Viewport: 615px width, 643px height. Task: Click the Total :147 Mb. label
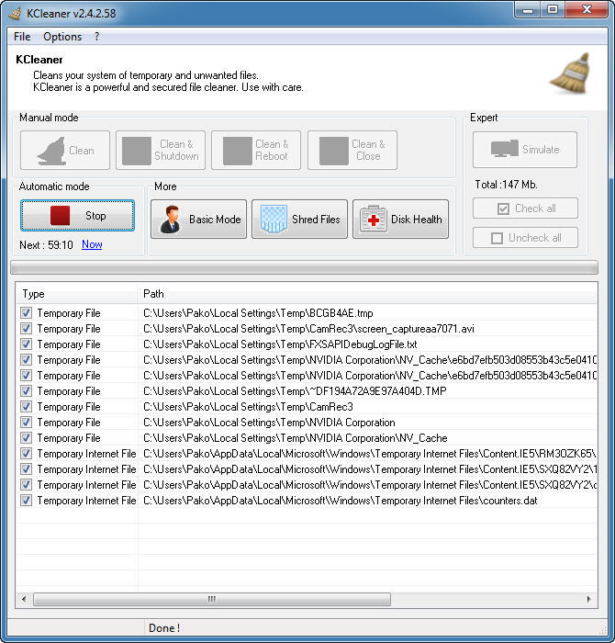coord(506,185)
